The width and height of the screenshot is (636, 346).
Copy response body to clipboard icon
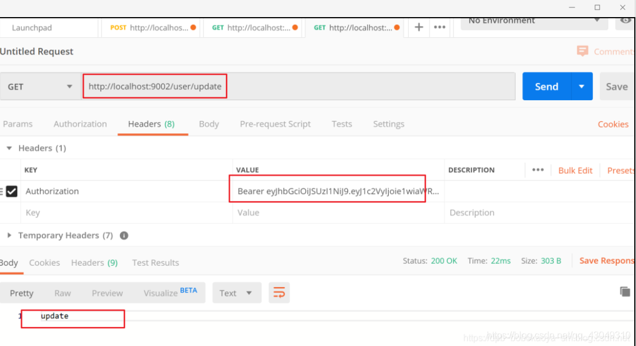(625, 291)
